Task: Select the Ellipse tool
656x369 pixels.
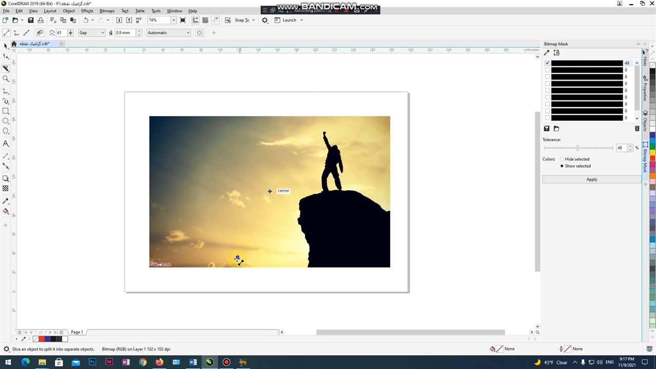Action: pyautogui.click(x=6, y=121)
